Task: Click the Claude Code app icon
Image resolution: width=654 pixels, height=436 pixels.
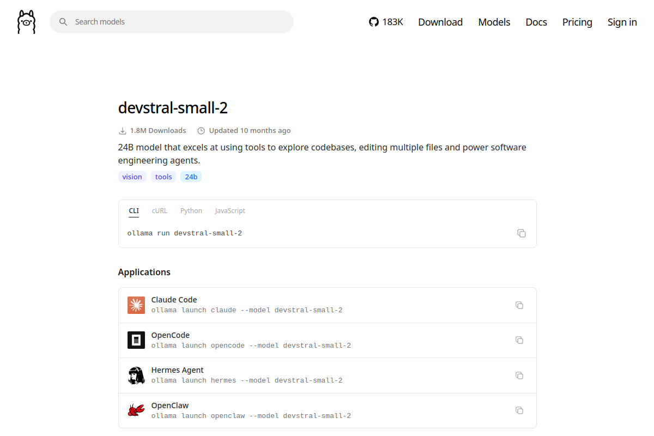Action: 136,305
